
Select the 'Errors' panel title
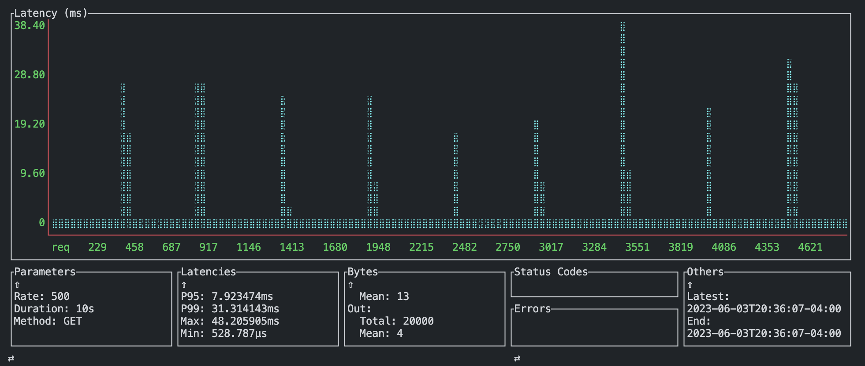tap(533, 309)
